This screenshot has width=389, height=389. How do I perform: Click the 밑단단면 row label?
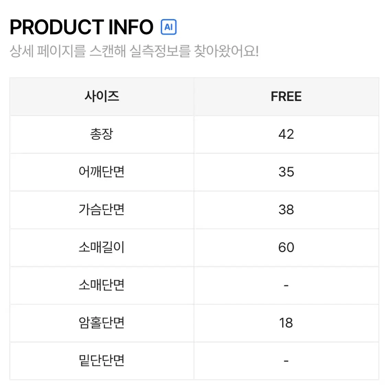point(102,361)
